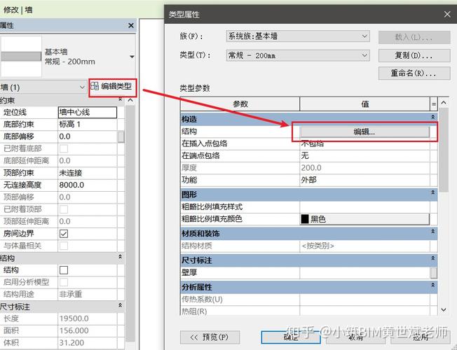Open the wall type selector dropdown arrow
The width and height of the screenshot is (457, 350).
tap(132, 57)
